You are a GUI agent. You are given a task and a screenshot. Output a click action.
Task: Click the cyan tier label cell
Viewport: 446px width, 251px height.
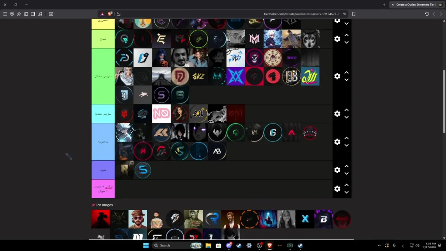[x=103, y=114]
